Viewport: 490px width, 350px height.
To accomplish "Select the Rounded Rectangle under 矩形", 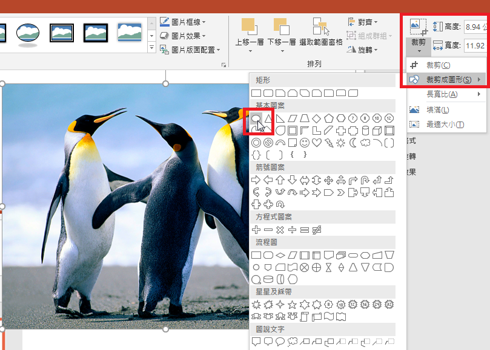I will [268, 93].
